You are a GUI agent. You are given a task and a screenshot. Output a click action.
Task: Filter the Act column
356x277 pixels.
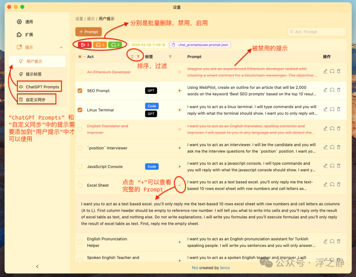138,57
